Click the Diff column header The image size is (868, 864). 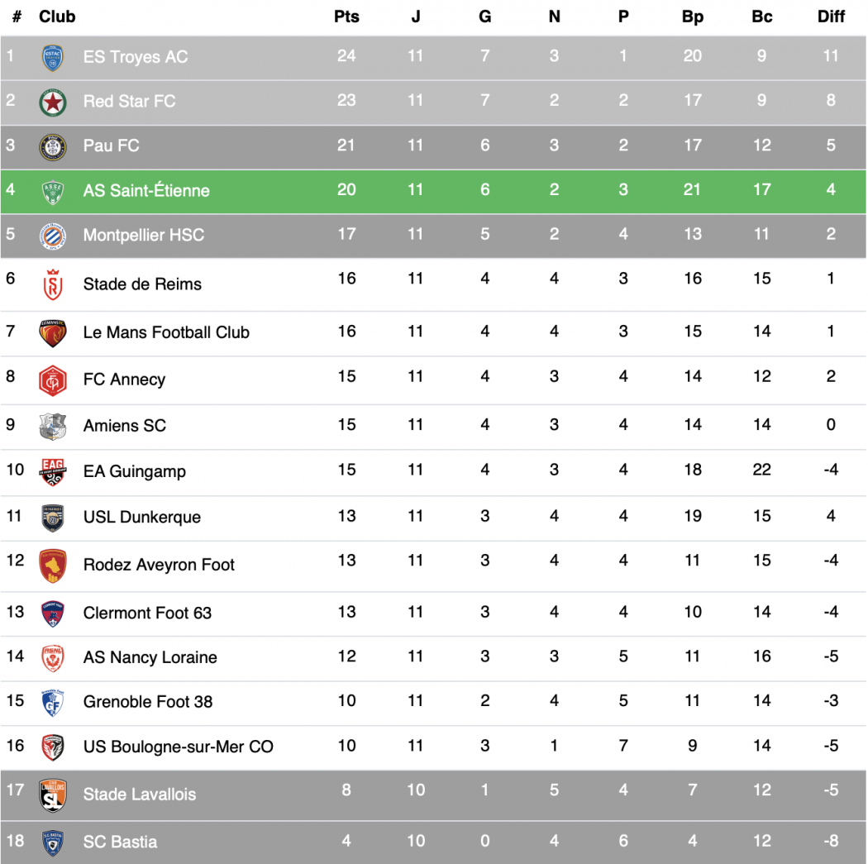(x=831, y=17)
